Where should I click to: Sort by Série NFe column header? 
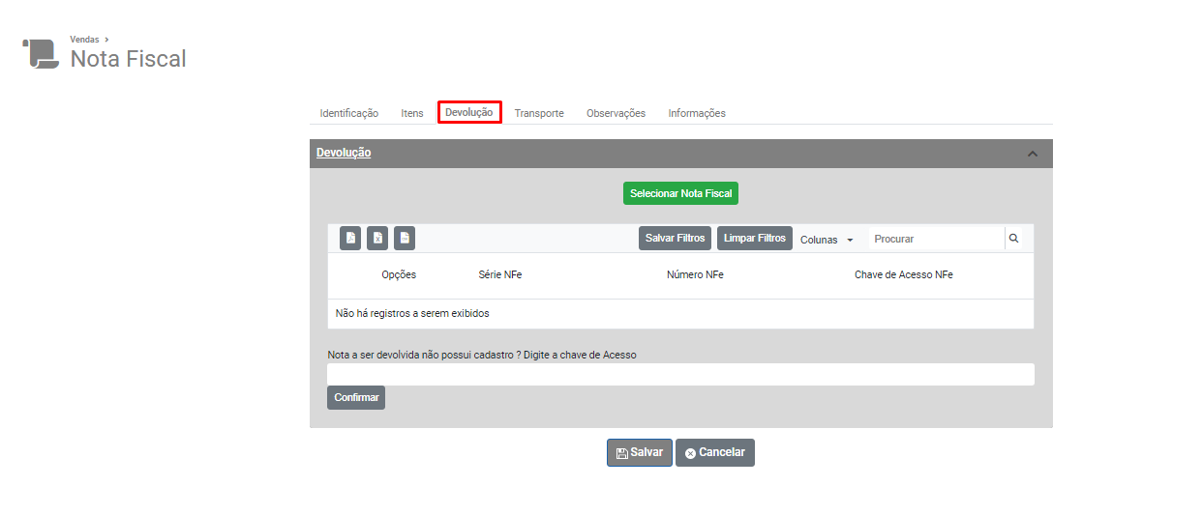[500, 274]
